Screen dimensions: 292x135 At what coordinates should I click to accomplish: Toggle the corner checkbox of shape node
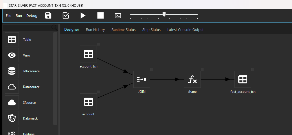[202, 69]
